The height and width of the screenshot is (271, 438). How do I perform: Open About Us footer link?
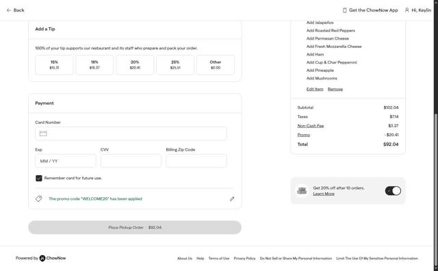click(x=185, y=259)
